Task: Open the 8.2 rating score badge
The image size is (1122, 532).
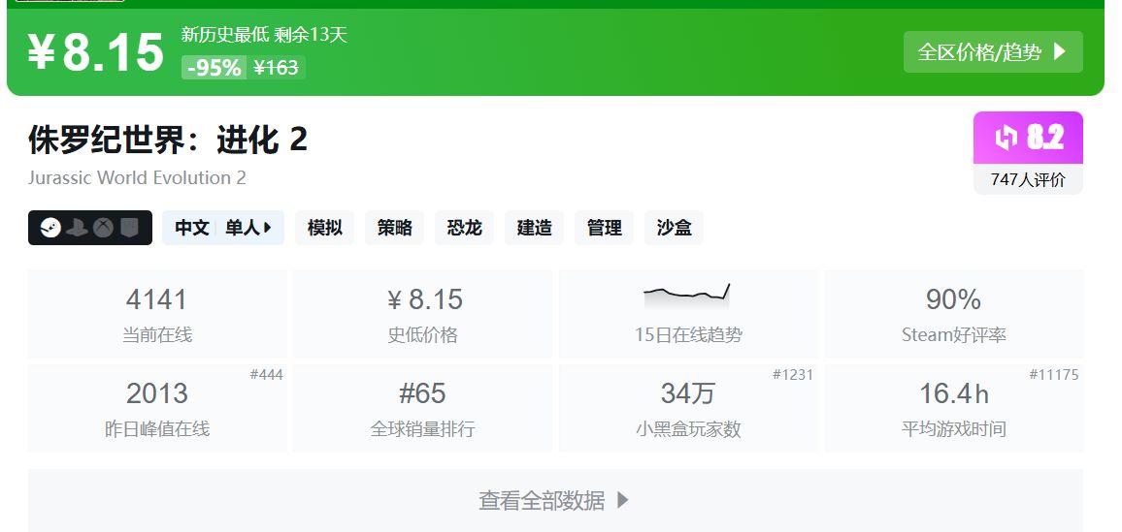Action: tap(1028, 138)
